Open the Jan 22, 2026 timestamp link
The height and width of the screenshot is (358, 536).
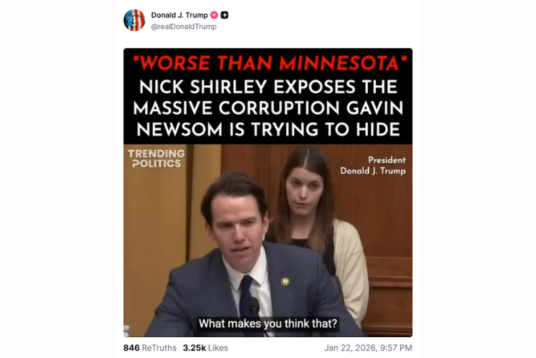pyautogui.click(x=368, y=348)
